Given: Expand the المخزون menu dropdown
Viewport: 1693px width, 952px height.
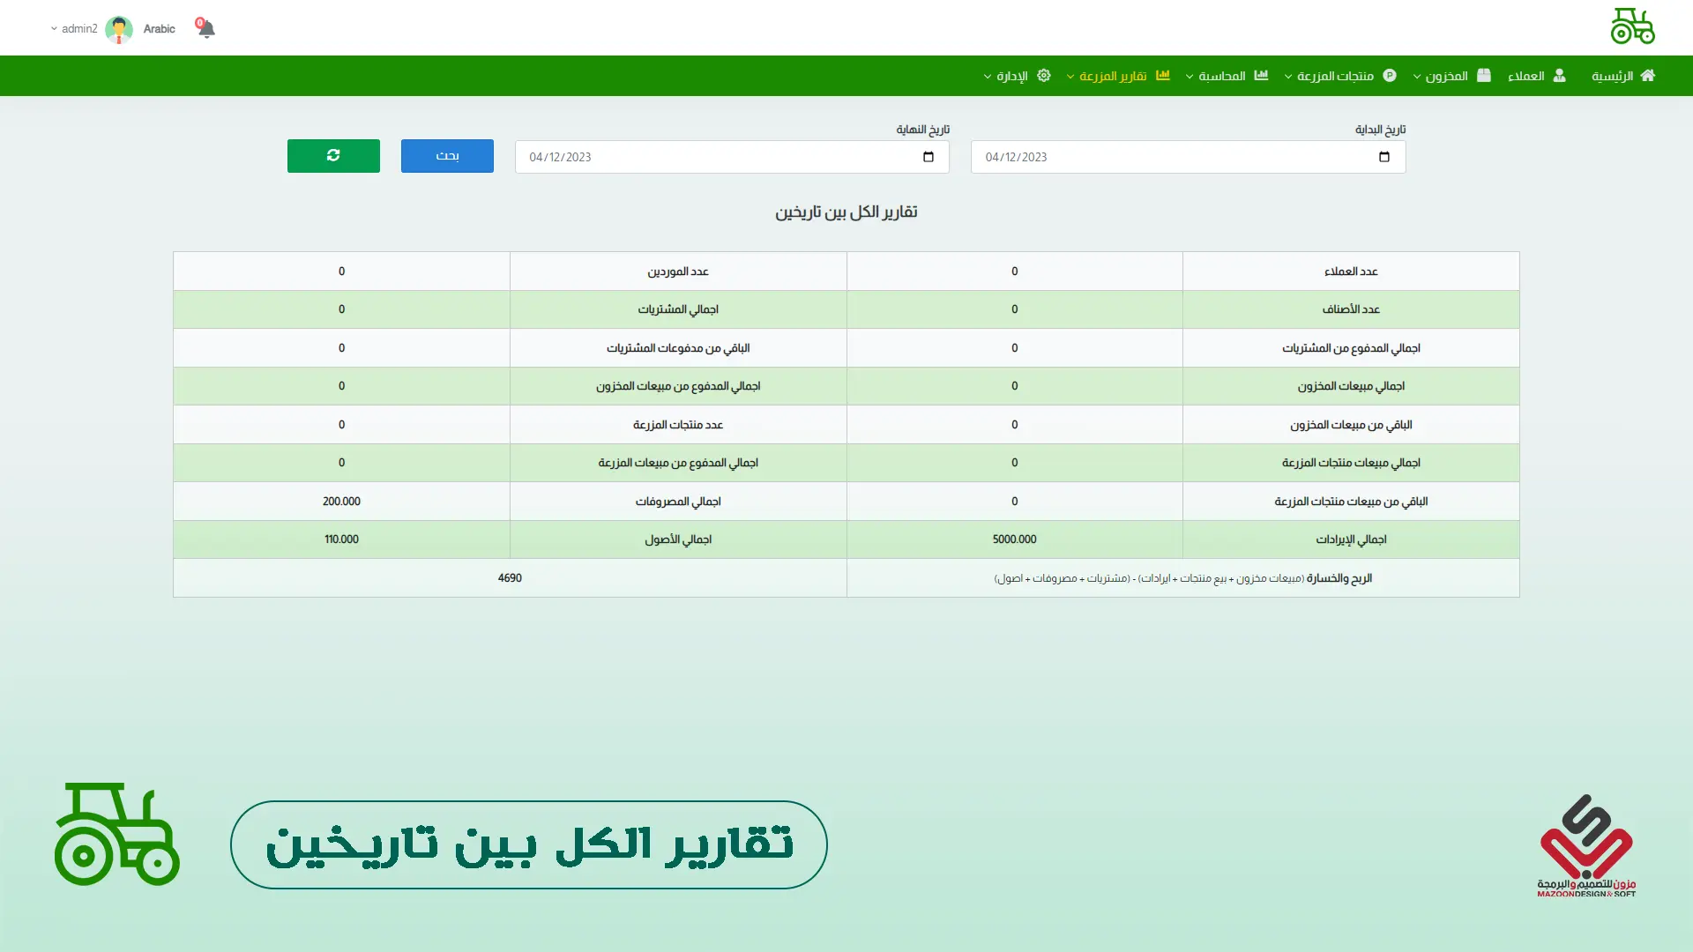Looking at the screenshot, I should click(x=1445, y=76).
